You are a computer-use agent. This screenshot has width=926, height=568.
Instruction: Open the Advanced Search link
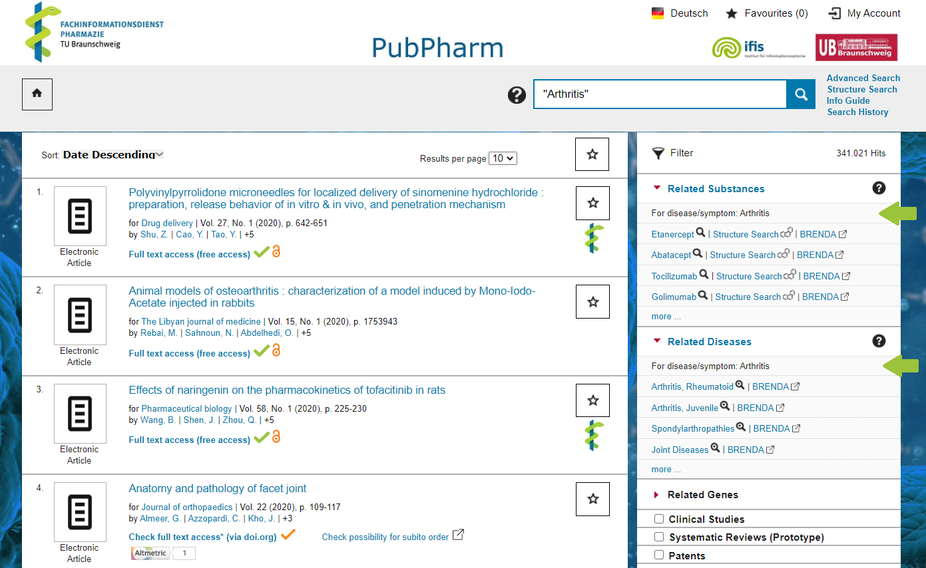click(863, 78)
